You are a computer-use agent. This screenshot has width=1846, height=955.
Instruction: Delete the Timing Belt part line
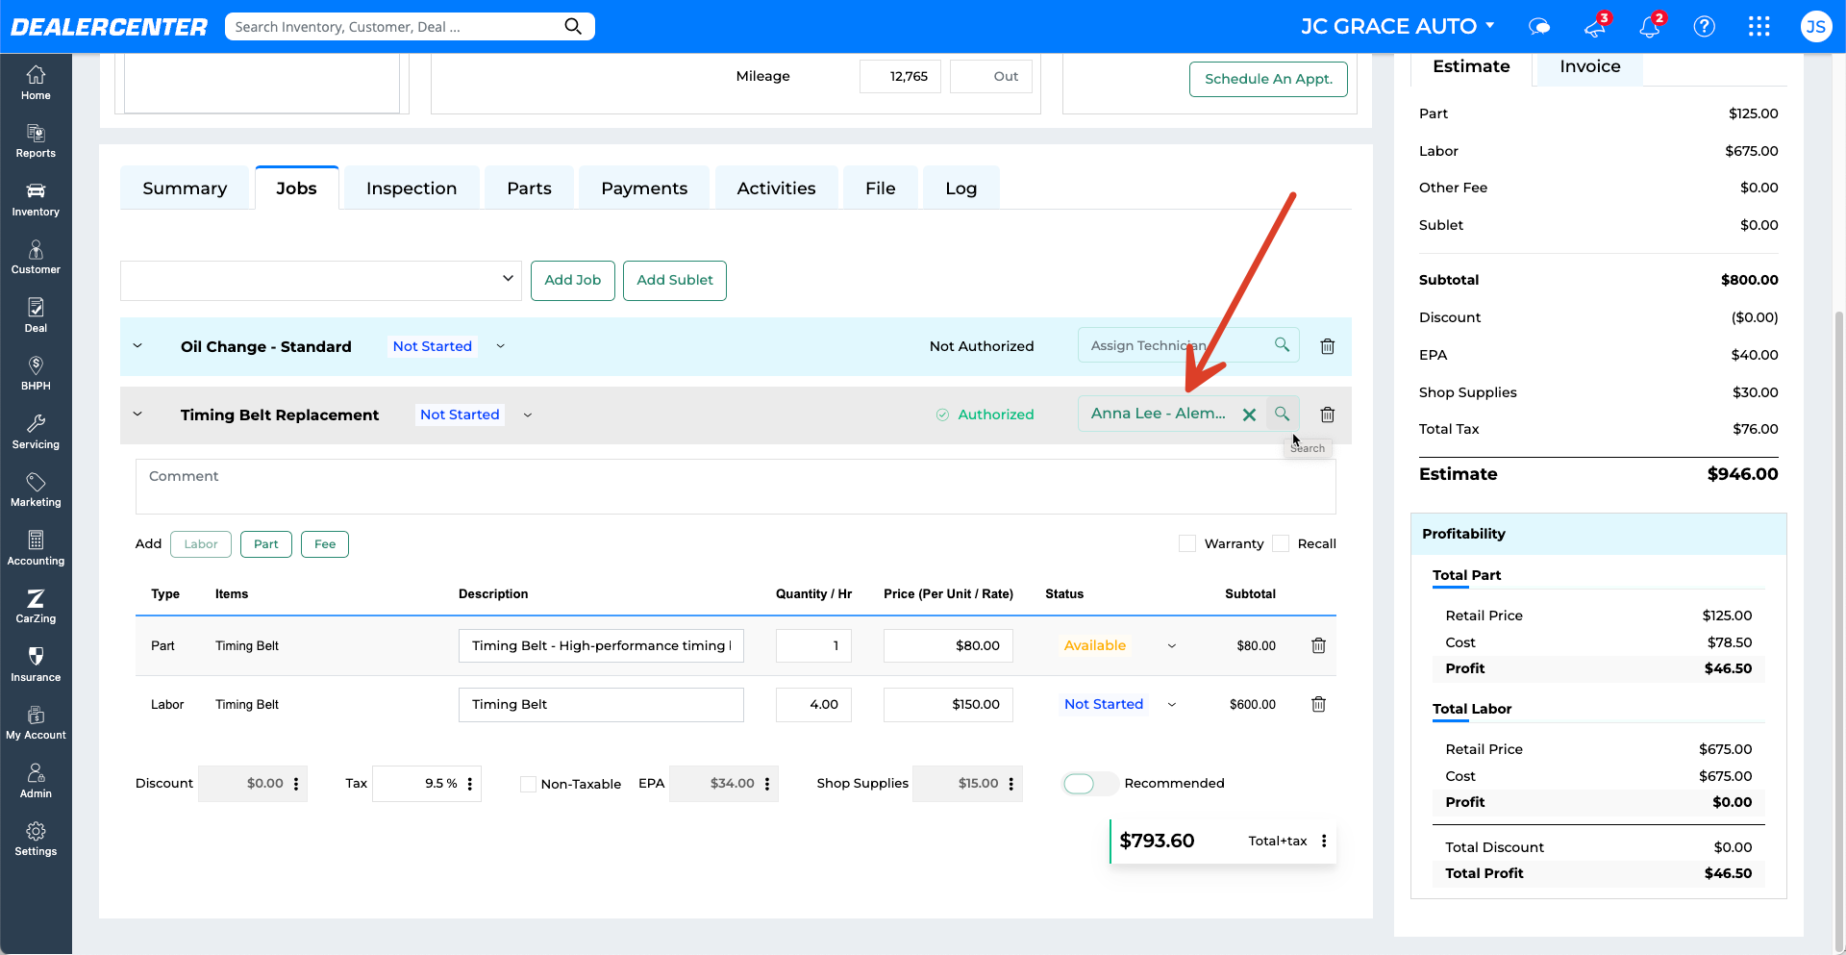click(x=1318, y=645)
